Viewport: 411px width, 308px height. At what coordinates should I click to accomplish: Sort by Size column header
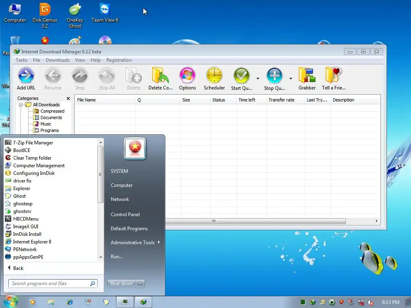[195, 100]
